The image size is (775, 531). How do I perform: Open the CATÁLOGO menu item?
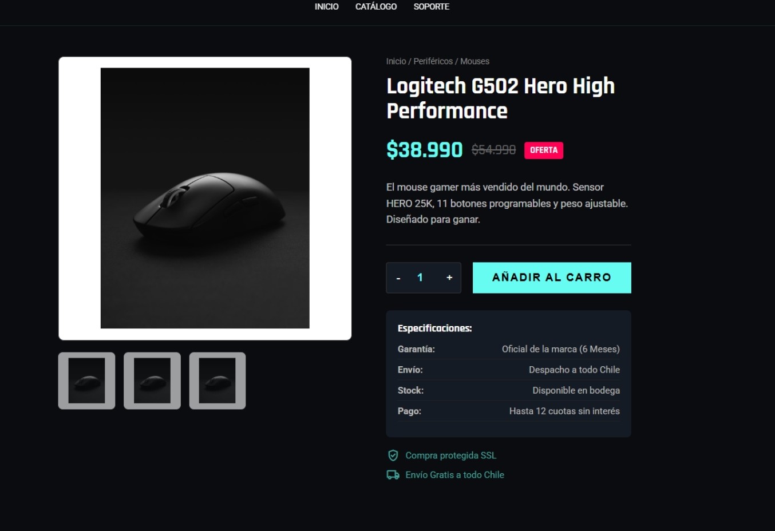[376, 6]
